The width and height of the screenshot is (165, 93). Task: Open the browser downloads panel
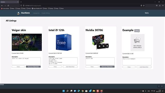coord(160,5)
